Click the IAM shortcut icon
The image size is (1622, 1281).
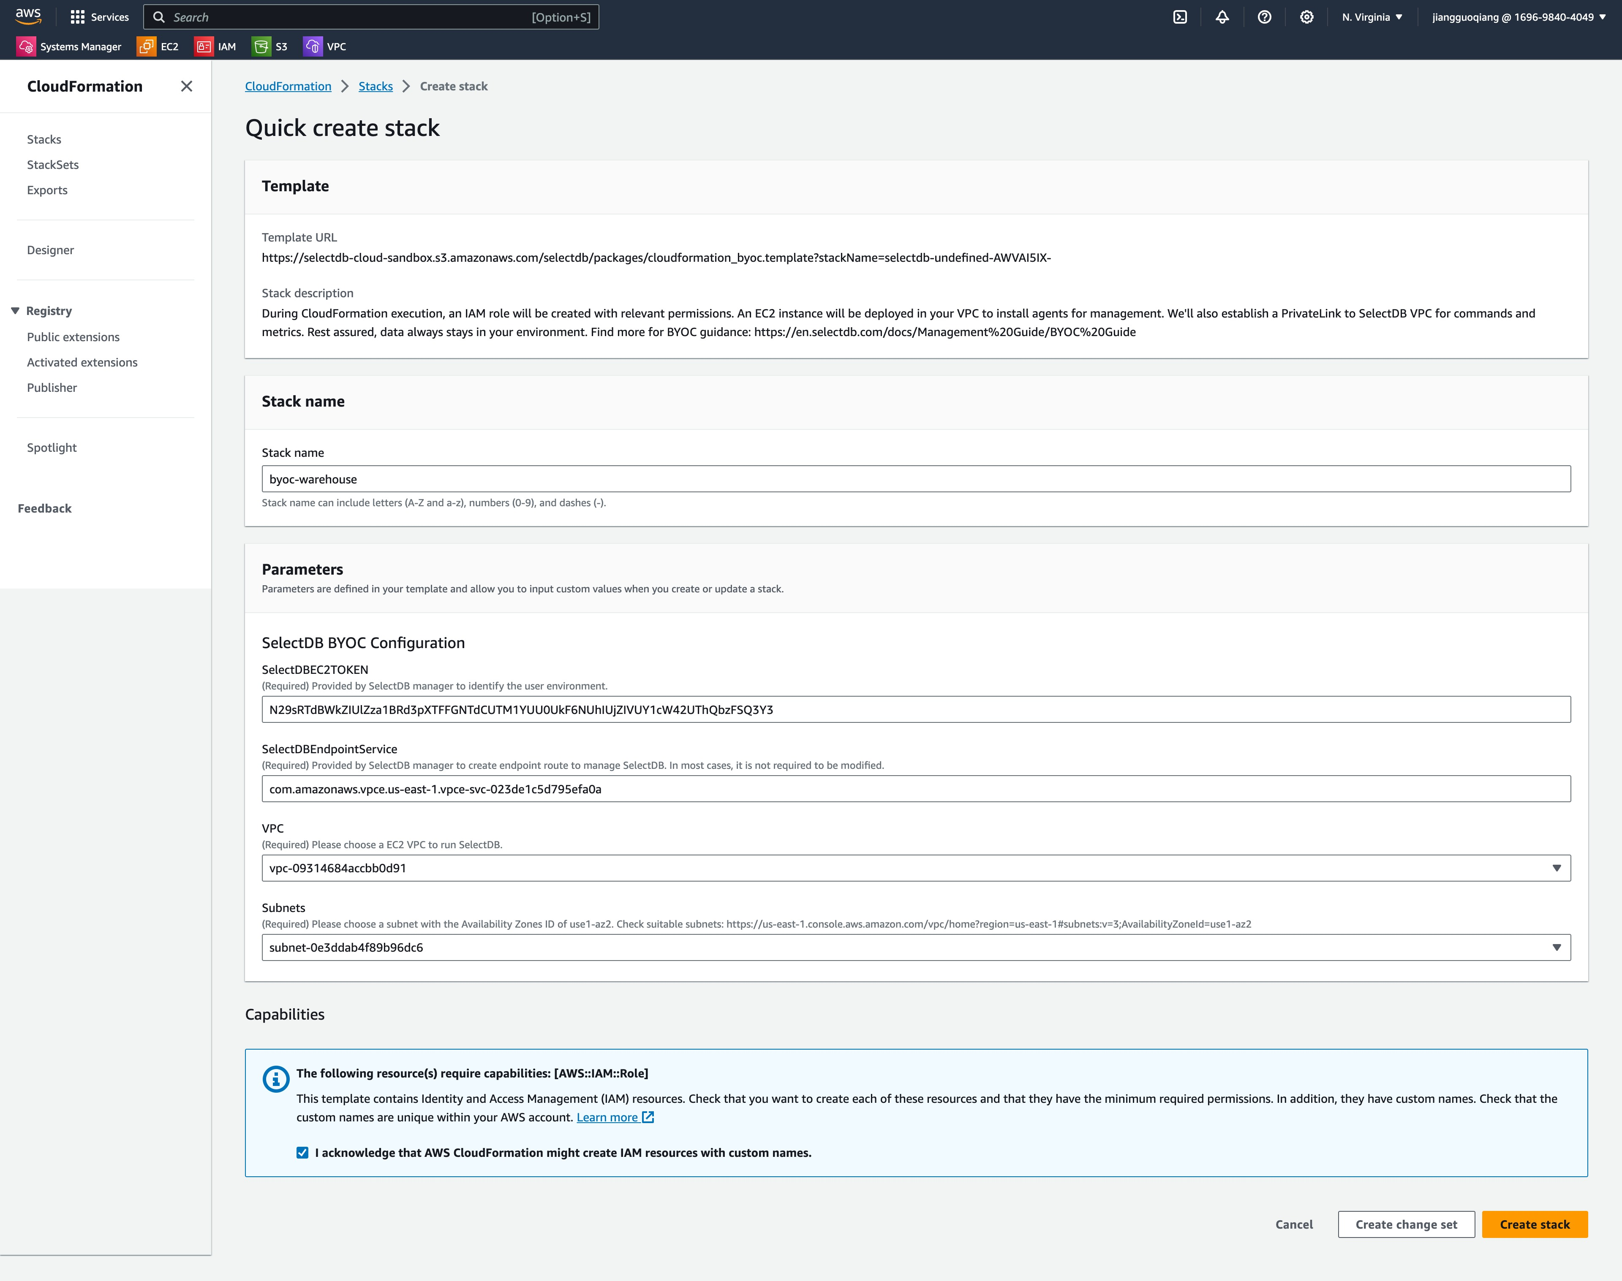(x=203, y=46)
